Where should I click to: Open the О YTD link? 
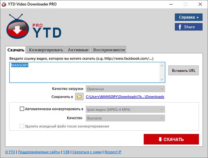[x=10, y=152]
